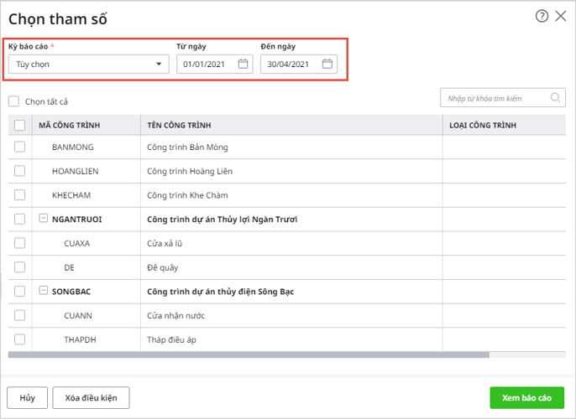Image resolution: width=576 pixels, height=419 pixels.
Task: Click the search magnifier icon
Action: coord(555,98)
